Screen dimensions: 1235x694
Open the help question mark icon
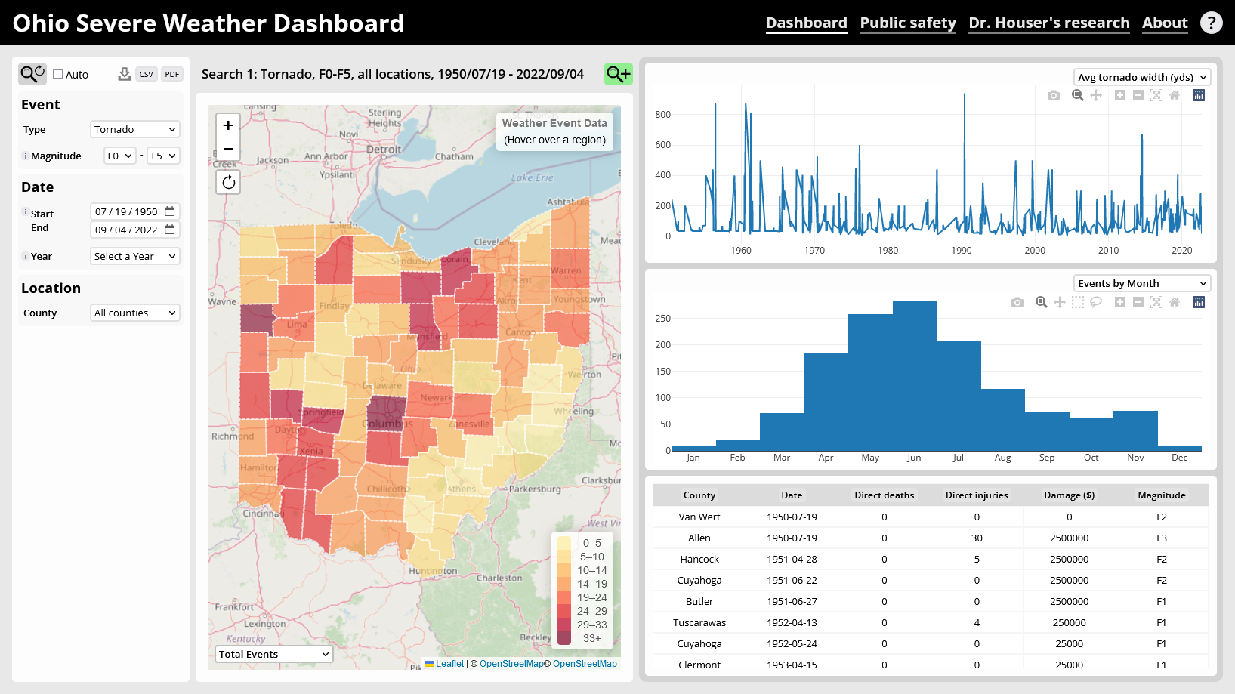pos(1212,23)
